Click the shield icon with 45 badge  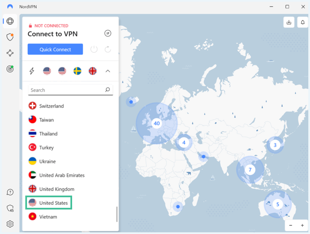coord(10,208)
